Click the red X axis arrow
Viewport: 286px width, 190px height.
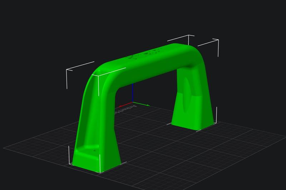[x=125, y=104]
